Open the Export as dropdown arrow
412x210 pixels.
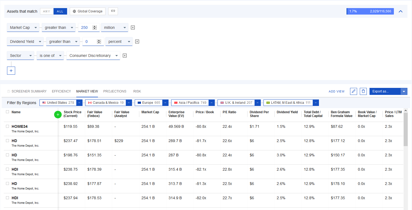click(x=404, y=91)
